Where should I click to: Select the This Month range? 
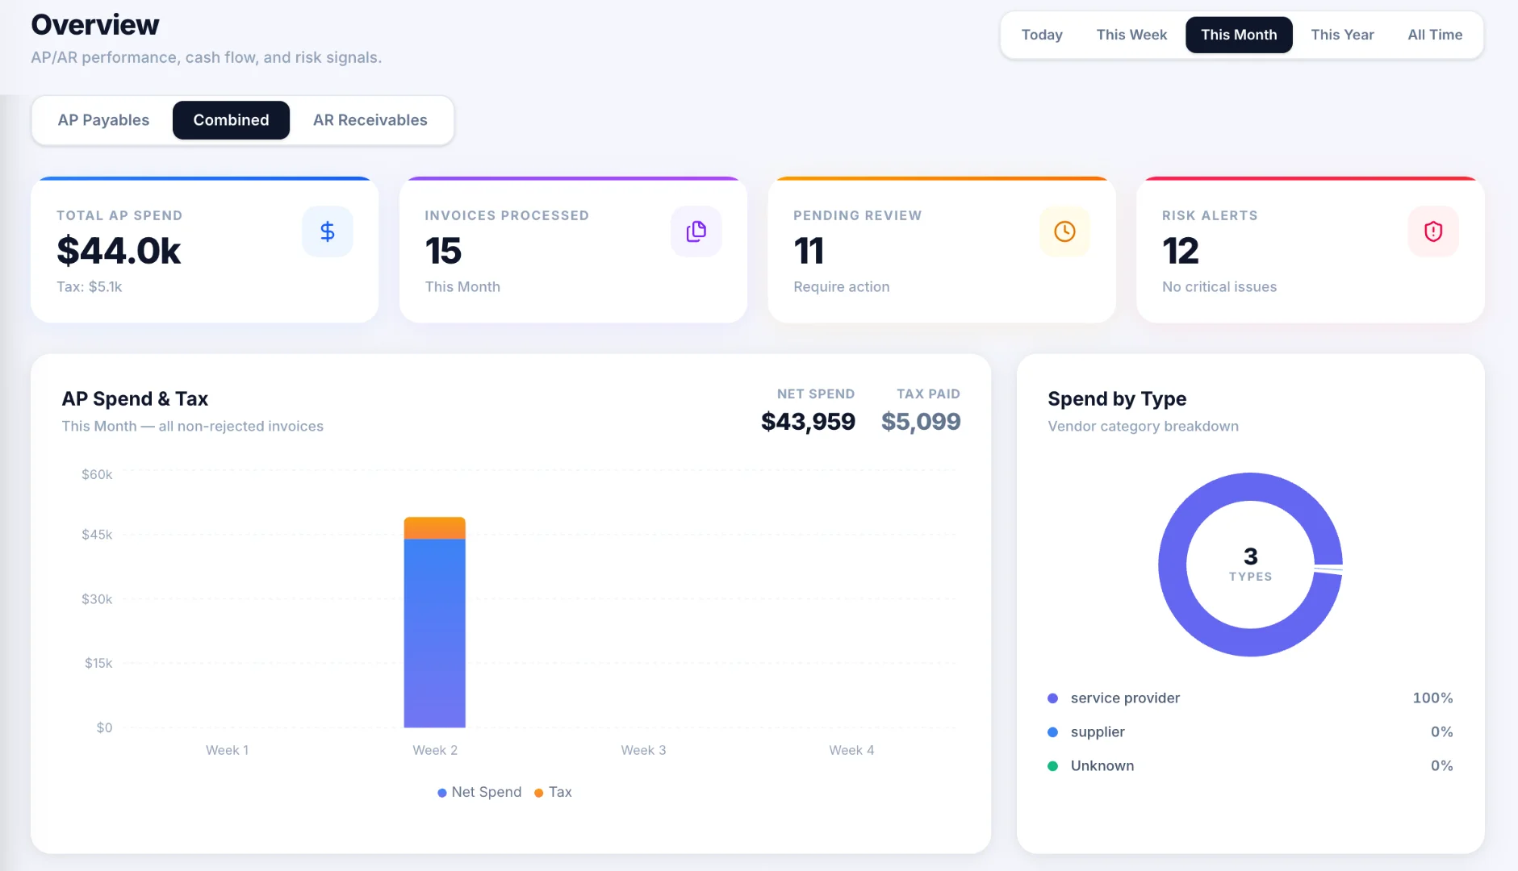[x=1239, y=35]
